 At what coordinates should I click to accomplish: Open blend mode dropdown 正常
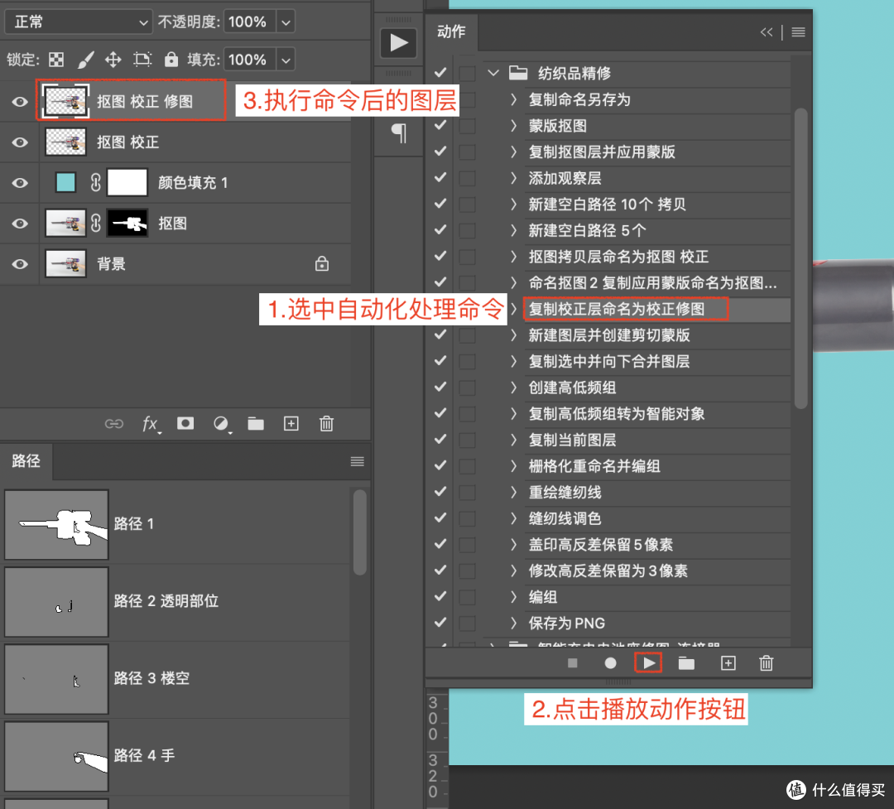click(79, 22)
